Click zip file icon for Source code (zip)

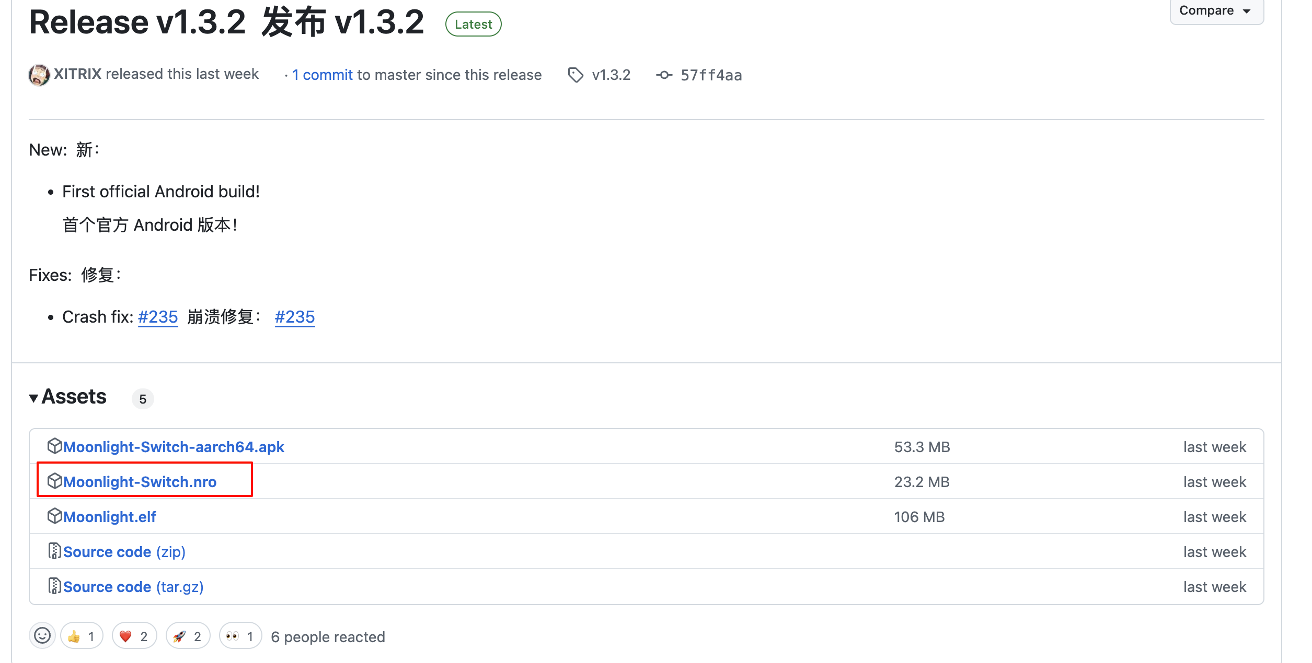(x=54, y=551)
